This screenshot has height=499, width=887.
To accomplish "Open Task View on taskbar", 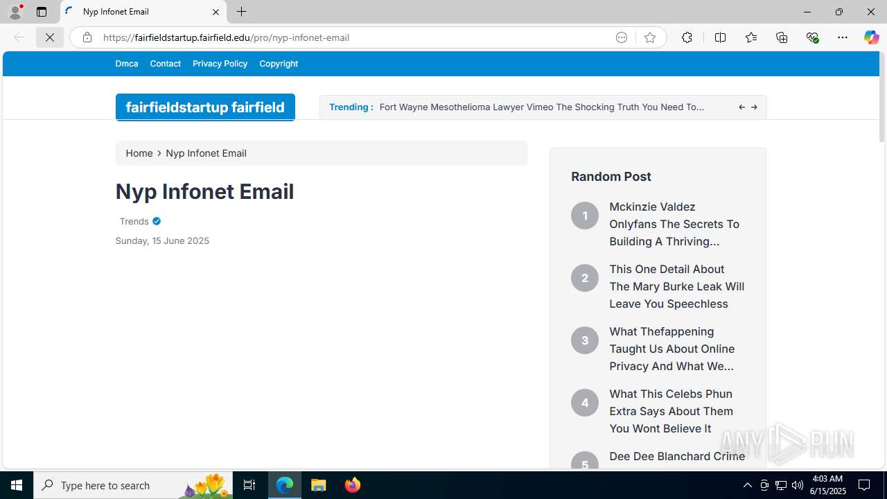I will click(249, 485).
